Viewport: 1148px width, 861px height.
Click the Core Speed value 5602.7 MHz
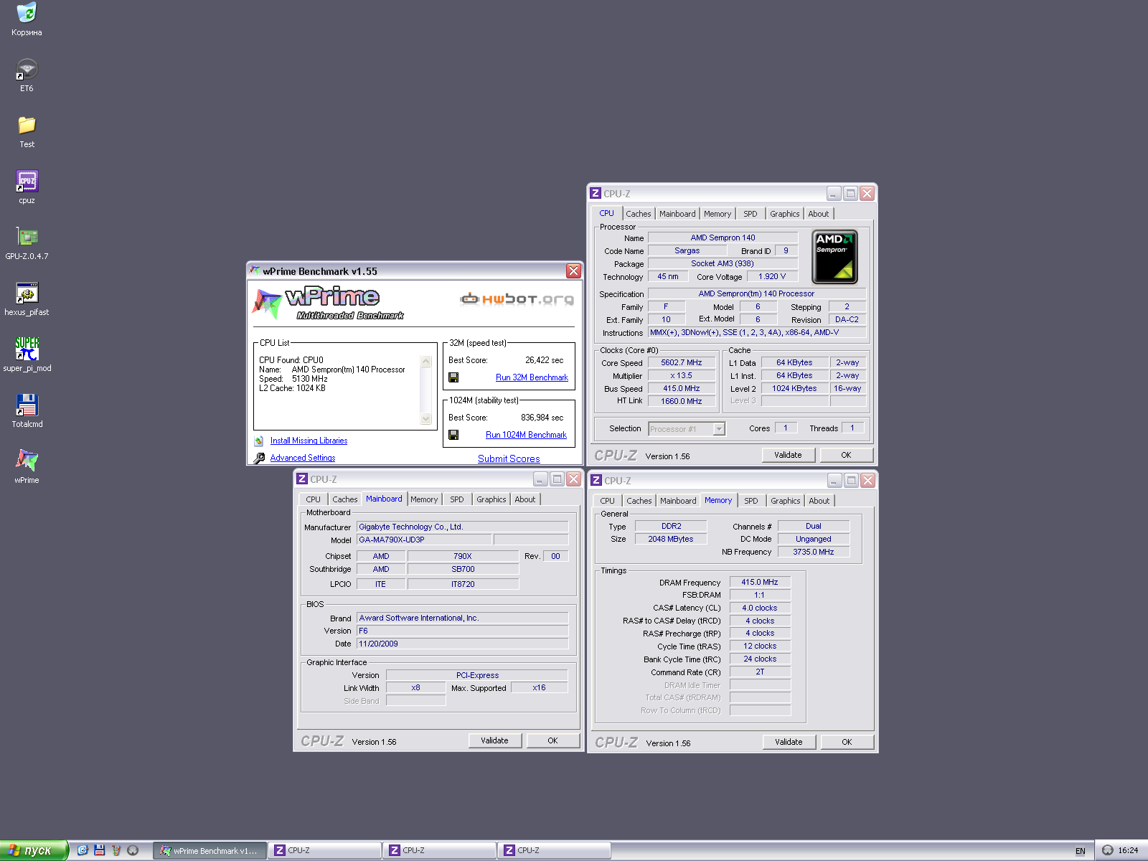[x=682, y=362]
